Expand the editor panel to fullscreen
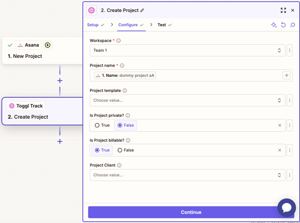This screenshot has width=300, height=223. tap(283, 10)
